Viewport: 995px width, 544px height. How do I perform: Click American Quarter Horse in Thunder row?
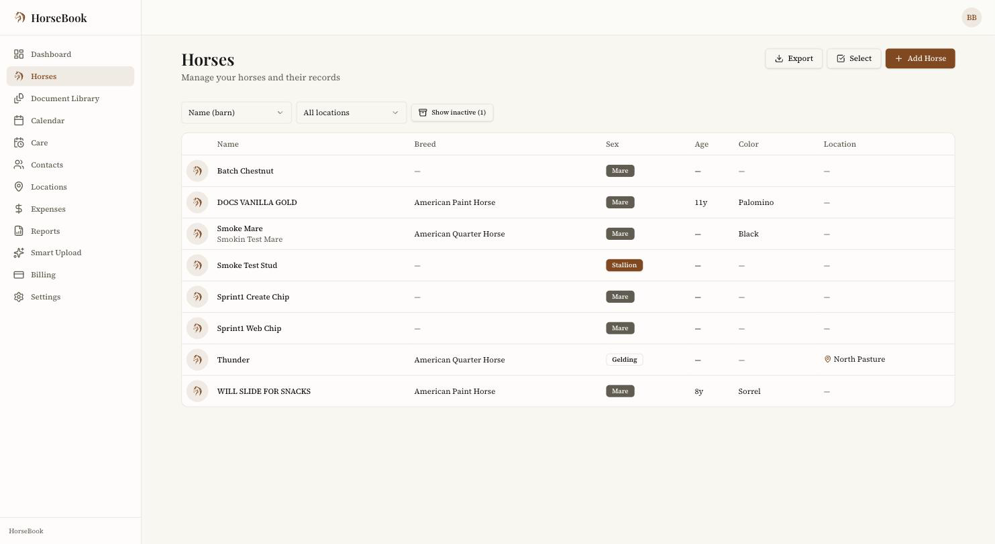(x=460, y=360)
